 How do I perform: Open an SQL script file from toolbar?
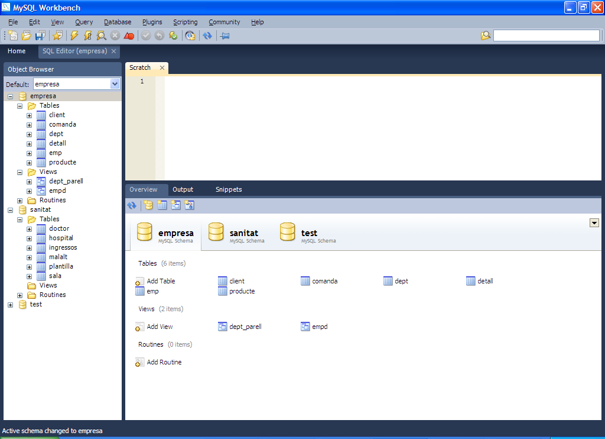pyautogui.click(x=27, y=35)
